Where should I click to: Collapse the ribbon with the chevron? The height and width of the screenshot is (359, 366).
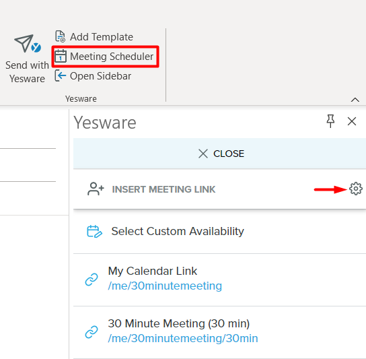[355, 100]
